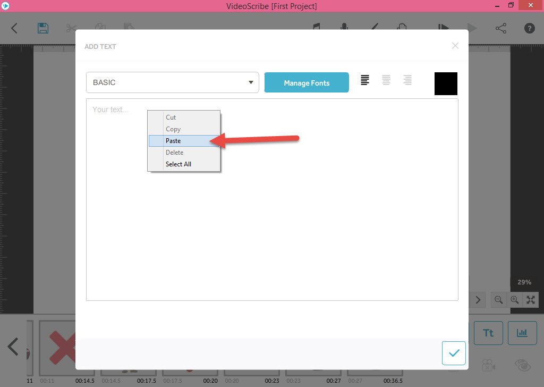Play the scribe from the start
The image size is (544, 387).
[x=444, y=27]
